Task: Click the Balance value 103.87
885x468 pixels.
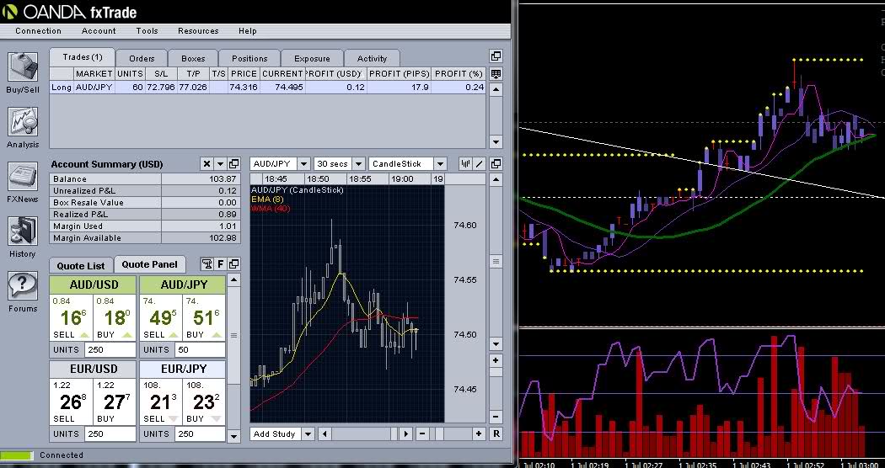Action: tap(224, 178)
